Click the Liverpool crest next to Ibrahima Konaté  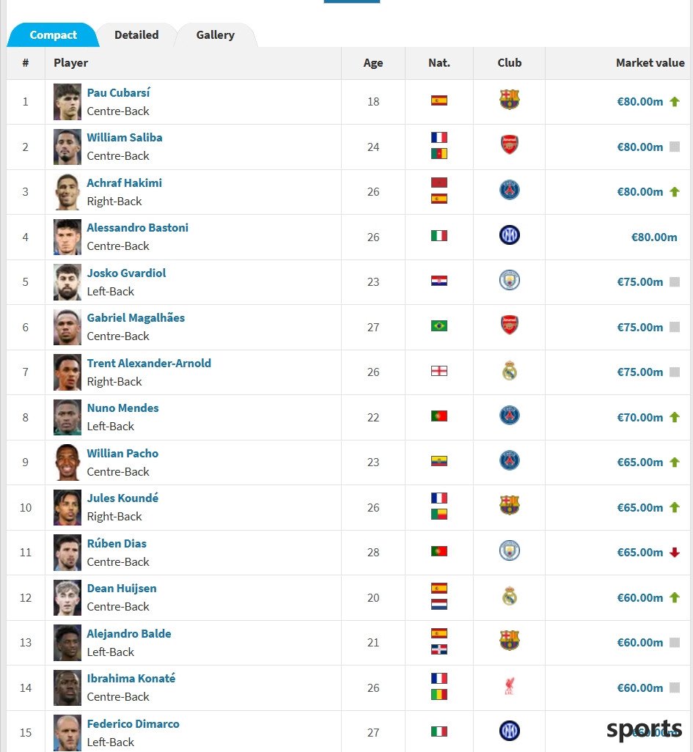[x=509, y=686]
